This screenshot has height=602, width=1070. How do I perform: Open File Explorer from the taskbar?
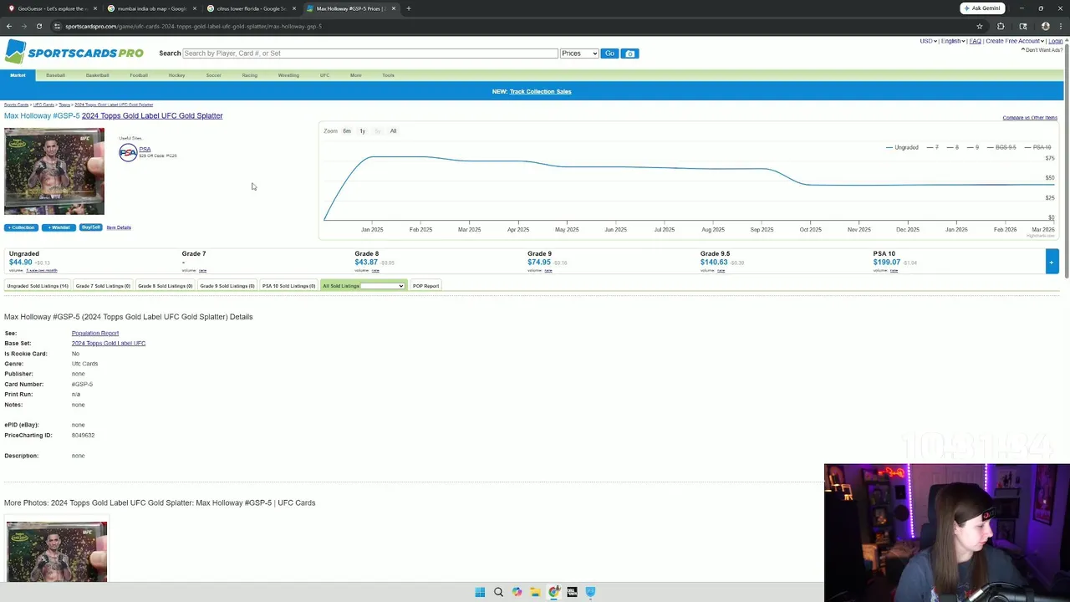click(x=535, y=592)
